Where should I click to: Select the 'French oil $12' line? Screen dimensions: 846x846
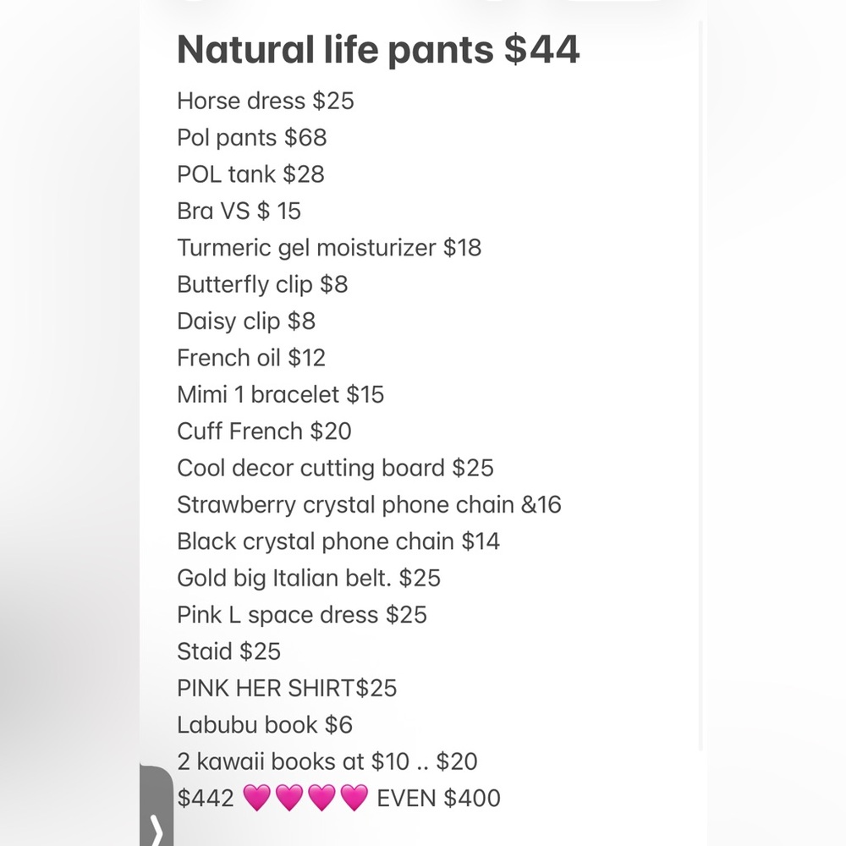tap(251, 358)
